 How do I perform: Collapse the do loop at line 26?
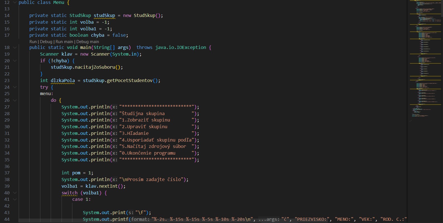tap(15, 100)
